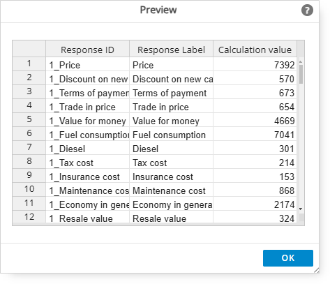
Task: Select the Response Label column header
Action: coord(171,50)
